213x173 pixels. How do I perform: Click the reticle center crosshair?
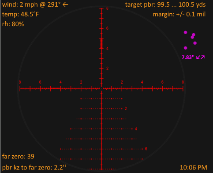click(101, 88)
